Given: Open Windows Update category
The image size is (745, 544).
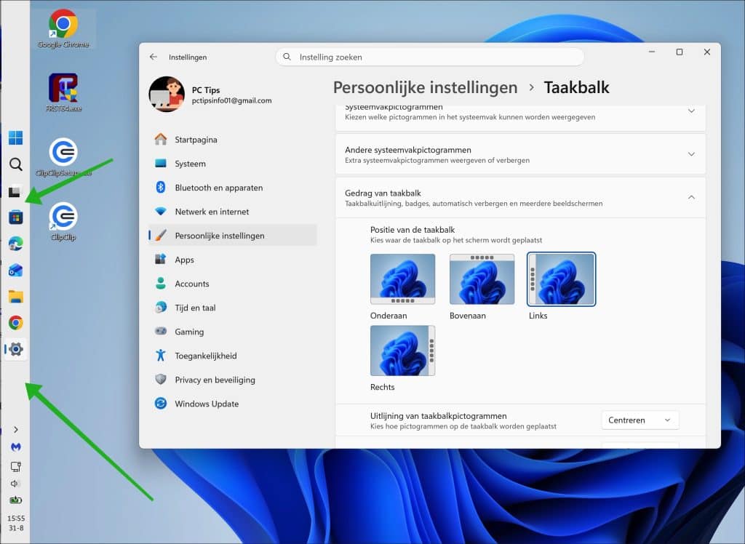Looking at the screenshot, I should [x=232, y=404].
